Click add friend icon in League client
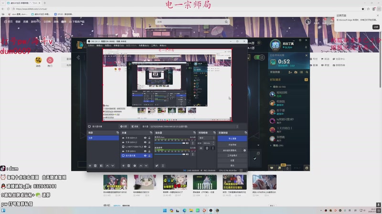 click(x=290, y=72)
